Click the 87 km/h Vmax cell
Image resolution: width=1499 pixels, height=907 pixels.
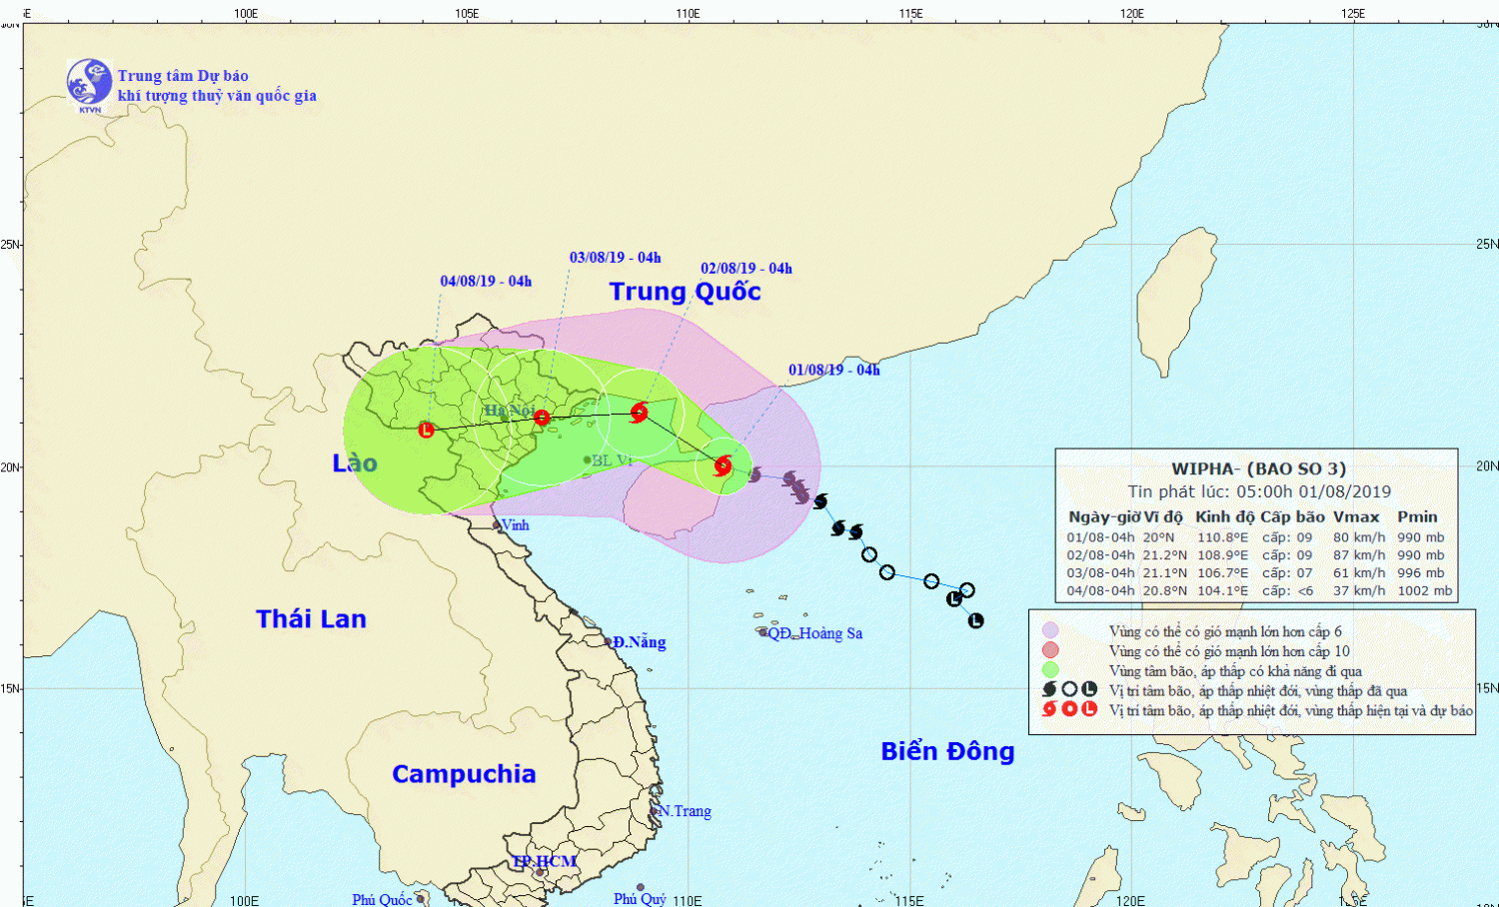[1359, 555]
